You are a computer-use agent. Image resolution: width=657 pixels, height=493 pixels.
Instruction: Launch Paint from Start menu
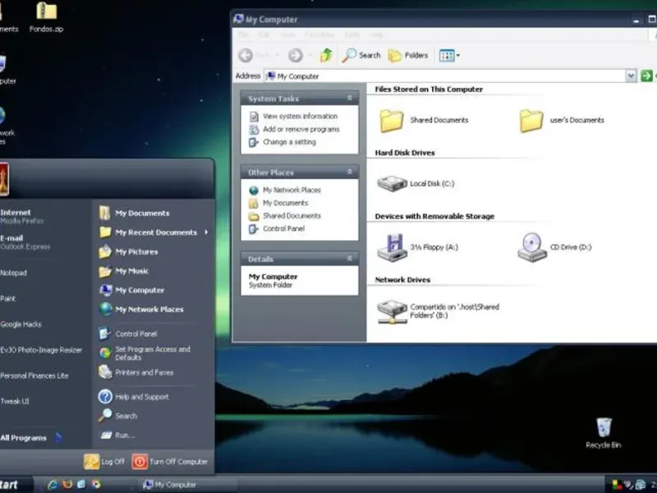click(x=8, y=298)
